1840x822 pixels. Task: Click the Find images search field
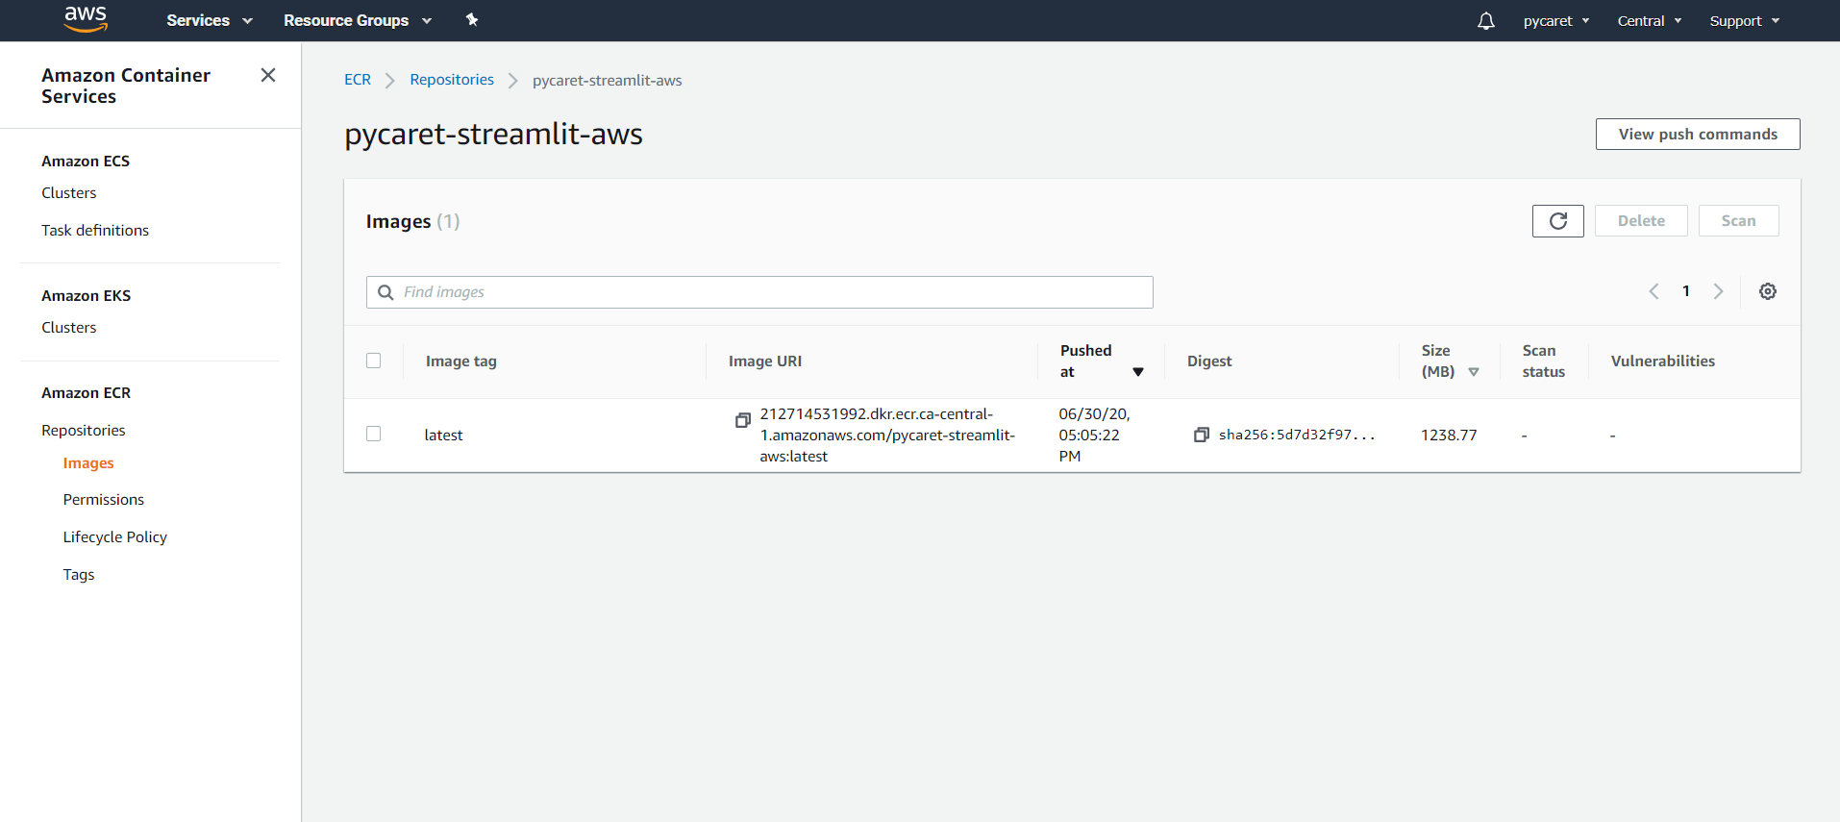759,292
